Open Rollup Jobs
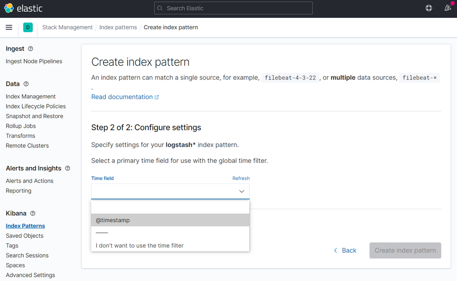 pyautogui.click(x=21, y=126)
